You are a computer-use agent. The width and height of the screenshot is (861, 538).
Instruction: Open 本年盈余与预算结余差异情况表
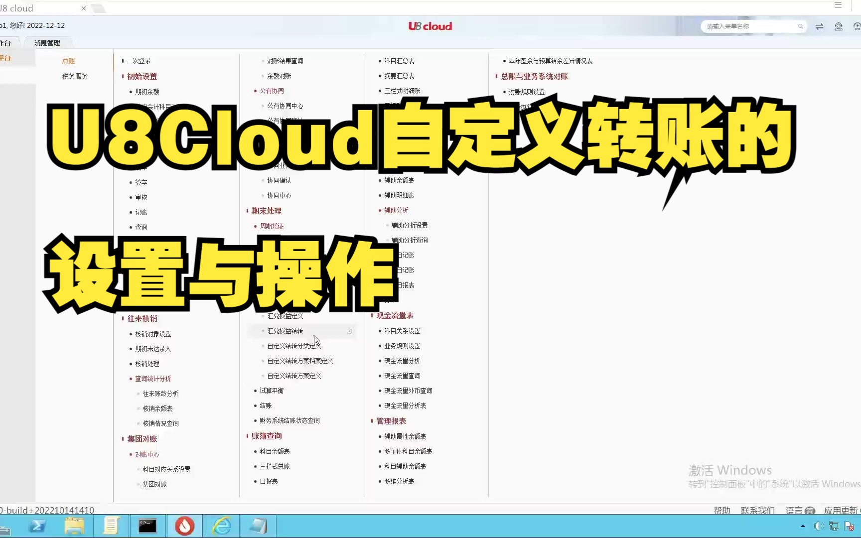pos(551,61)
